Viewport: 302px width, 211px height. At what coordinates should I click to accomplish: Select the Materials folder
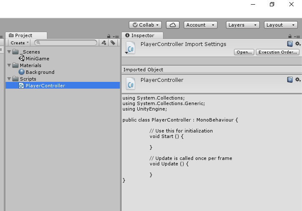click(x=63, y=65)
